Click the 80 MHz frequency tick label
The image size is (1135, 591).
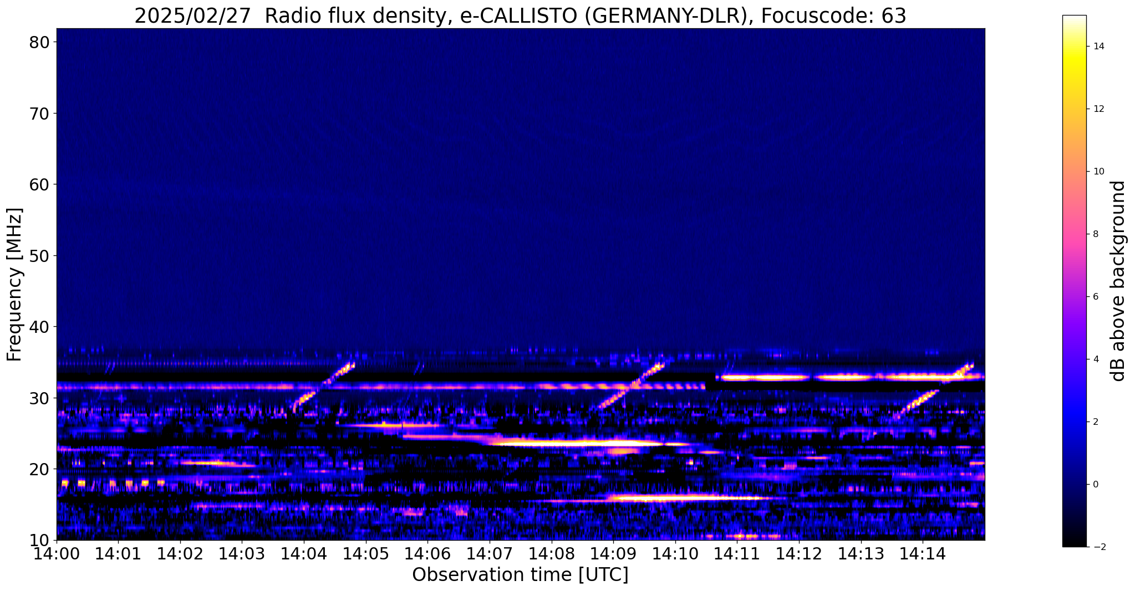tap(39, 43)
